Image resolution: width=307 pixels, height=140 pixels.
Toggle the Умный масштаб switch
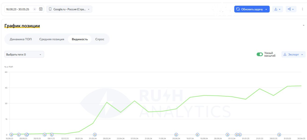click(x=260, y=55)
